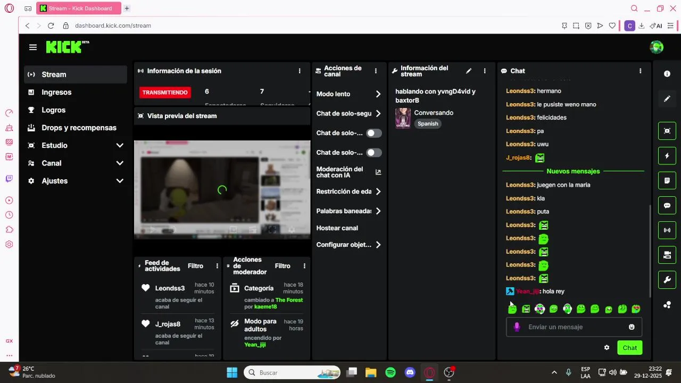Open the profile avatar menu
The width and height of the screenshot is (681, 383).
point(657,47)
